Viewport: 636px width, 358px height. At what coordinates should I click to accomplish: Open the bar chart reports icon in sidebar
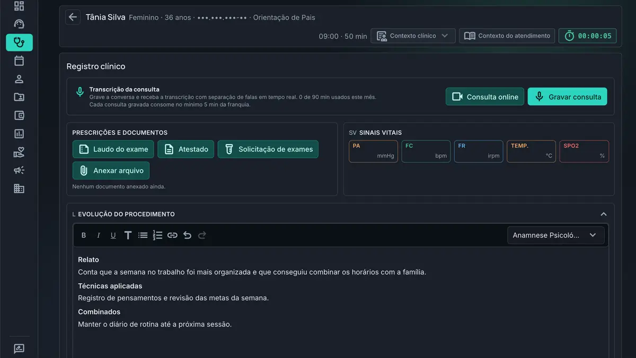[x=19, y=134]
